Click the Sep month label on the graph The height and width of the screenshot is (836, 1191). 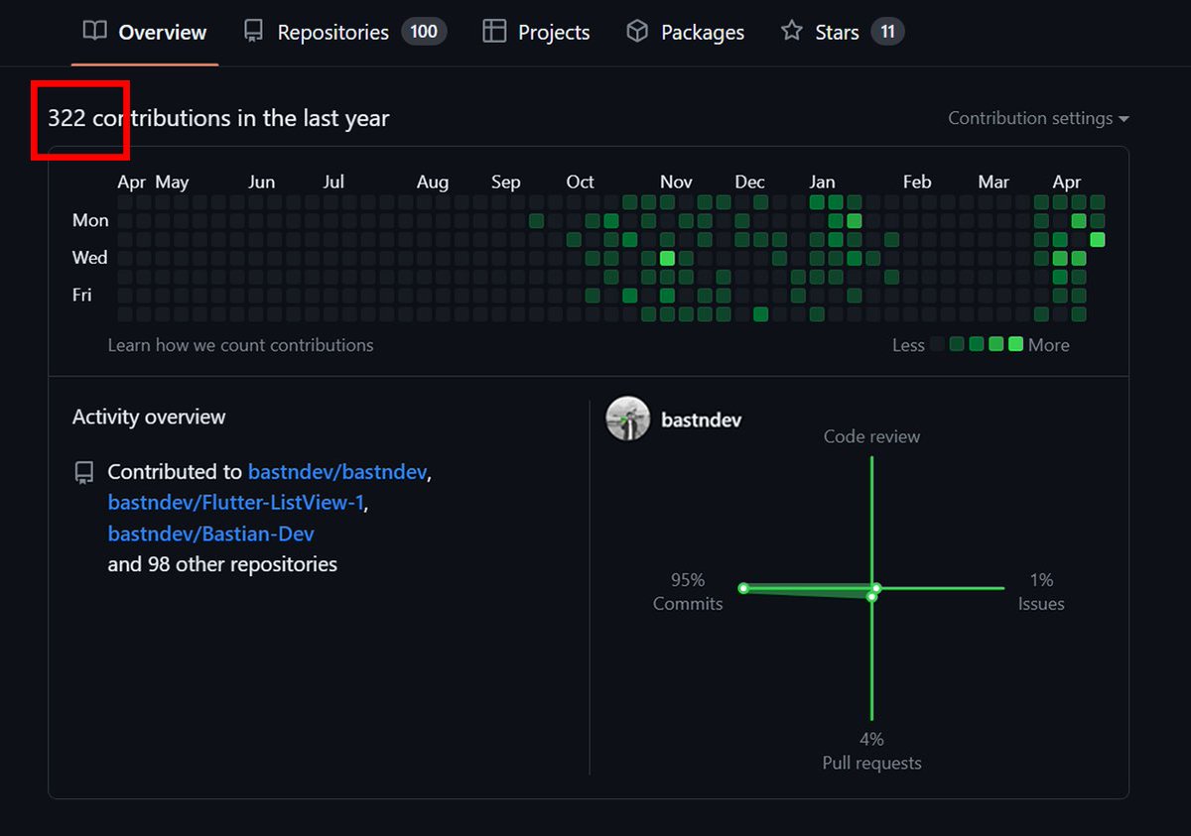[x=505, y=182]
